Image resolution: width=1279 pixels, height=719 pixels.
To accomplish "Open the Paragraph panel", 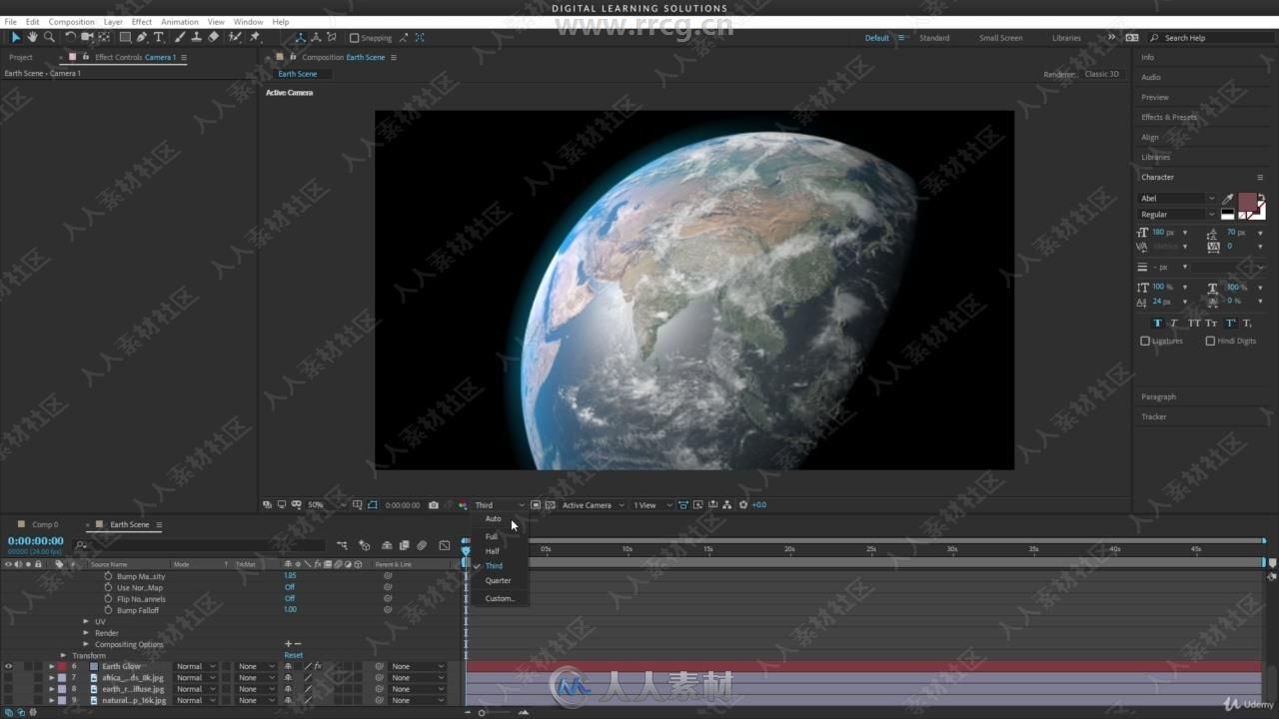I will click(1158, 396).
